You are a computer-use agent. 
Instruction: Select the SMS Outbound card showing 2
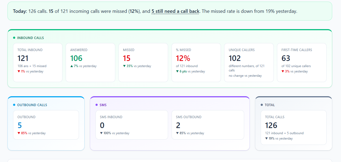pos(208,125)
